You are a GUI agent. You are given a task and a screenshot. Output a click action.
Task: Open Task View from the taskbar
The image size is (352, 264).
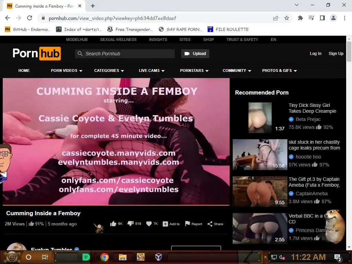click(x=45, y=257)
